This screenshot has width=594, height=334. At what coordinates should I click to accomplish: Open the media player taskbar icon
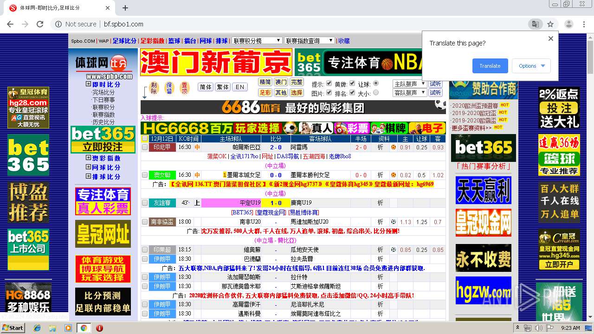68,328
